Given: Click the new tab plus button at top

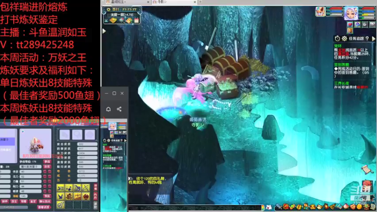Looking at the screenshot, I should pyautogui.click(x=200, y=2).
